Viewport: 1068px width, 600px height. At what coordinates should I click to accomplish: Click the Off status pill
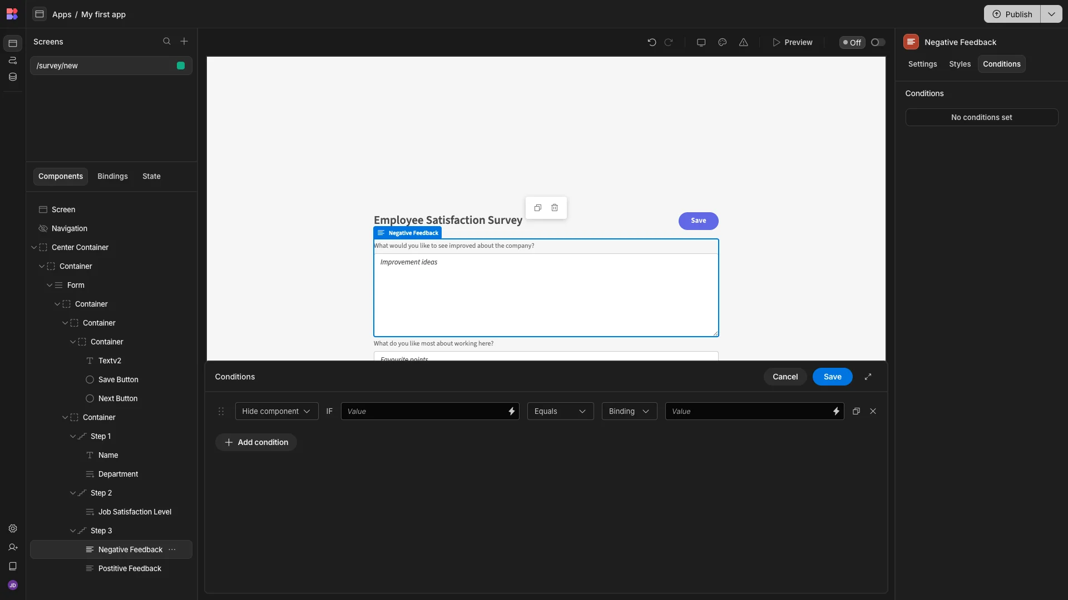(852, 42)
